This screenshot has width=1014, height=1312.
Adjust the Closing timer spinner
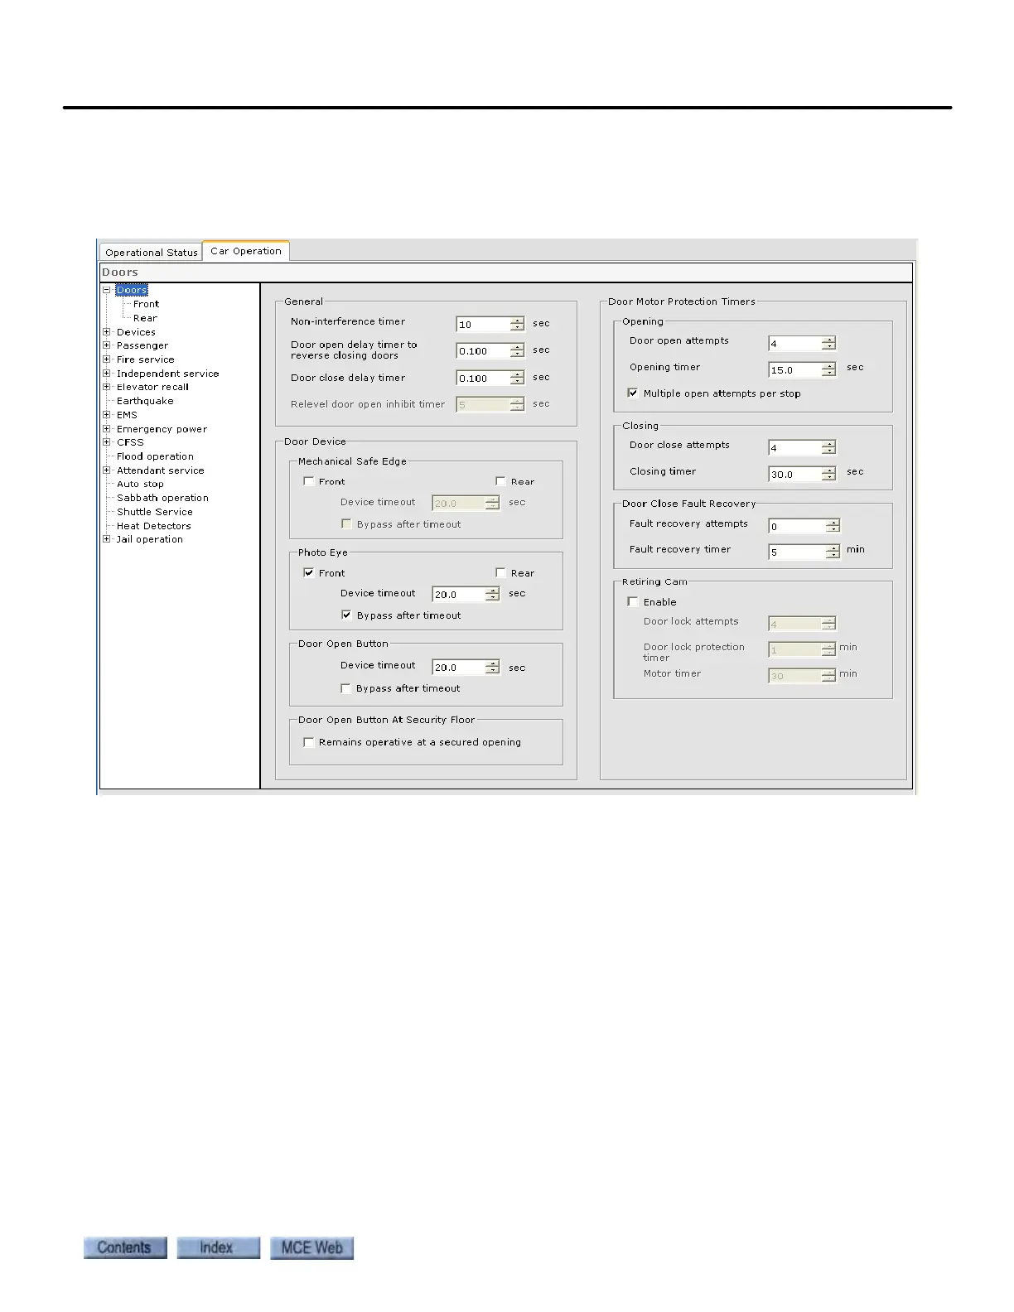coord(829,474)
